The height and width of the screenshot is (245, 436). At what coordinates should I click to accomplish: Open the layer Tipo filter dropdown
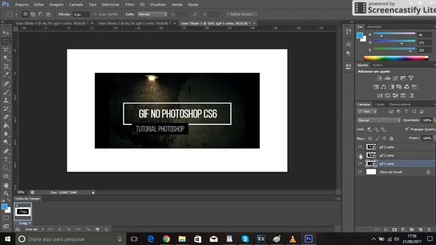tap(367, 112)
